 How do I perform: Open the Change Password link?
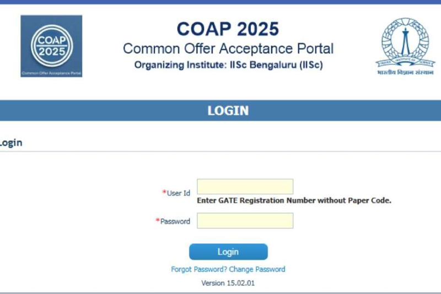(x=257, y=269)
